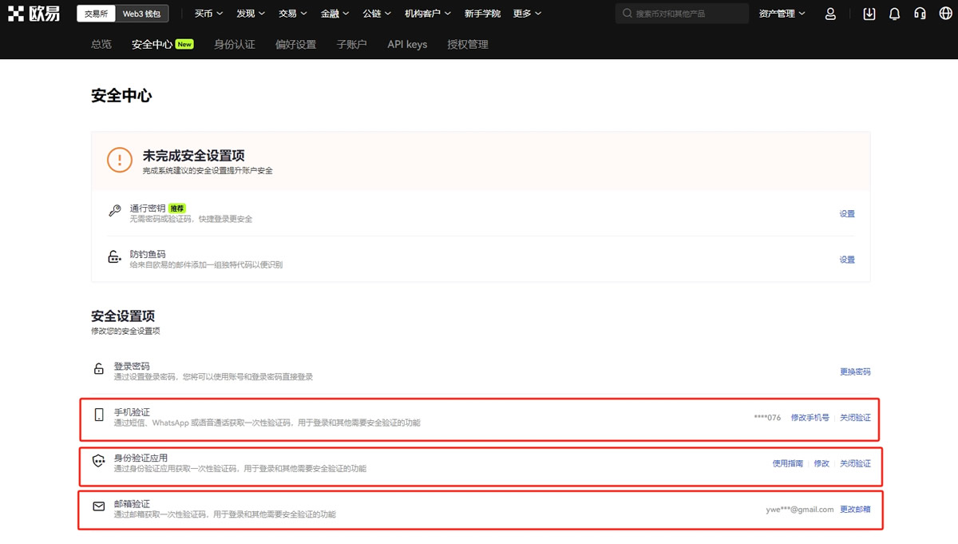Open the 资产管理 dropdown
This screenshot has height=544, width=958.
click(781, 13)
